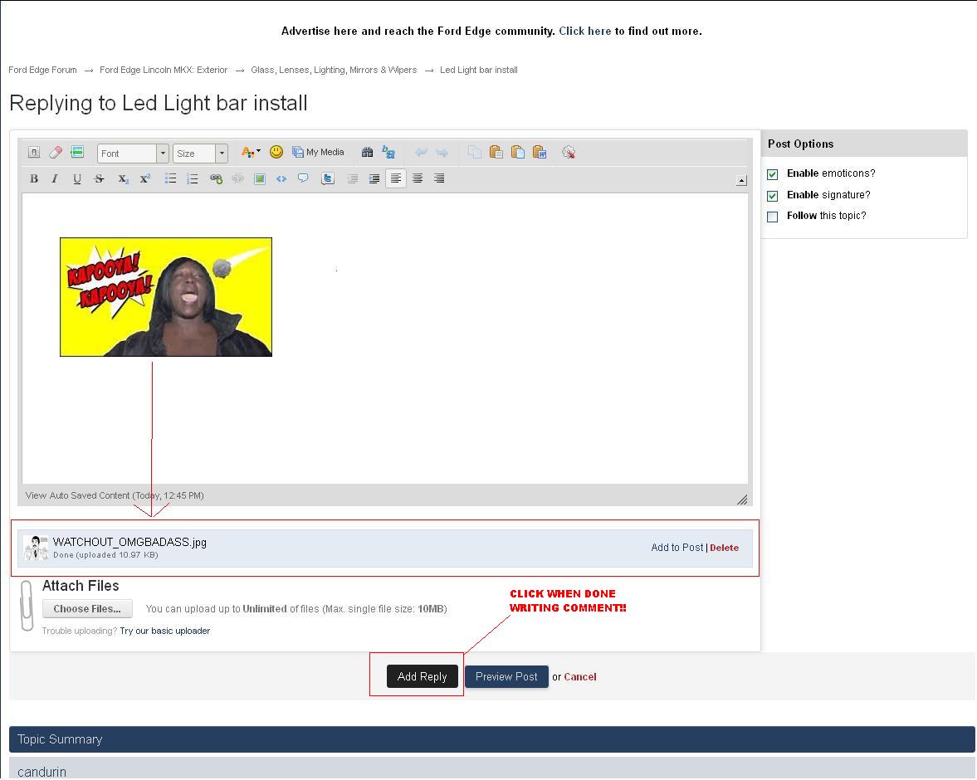
Task: Check Follow this topic checkbox
Action: click(773, 217)
